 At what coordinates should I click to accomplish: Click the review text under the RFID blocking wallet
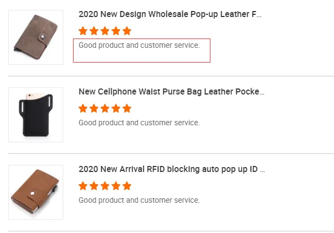[x=139, y=200]
